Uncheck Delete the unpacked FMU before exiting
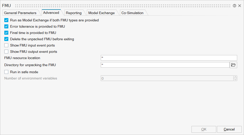Image resolution: width=244 pixels, height=135 pixels. (7, 39)
